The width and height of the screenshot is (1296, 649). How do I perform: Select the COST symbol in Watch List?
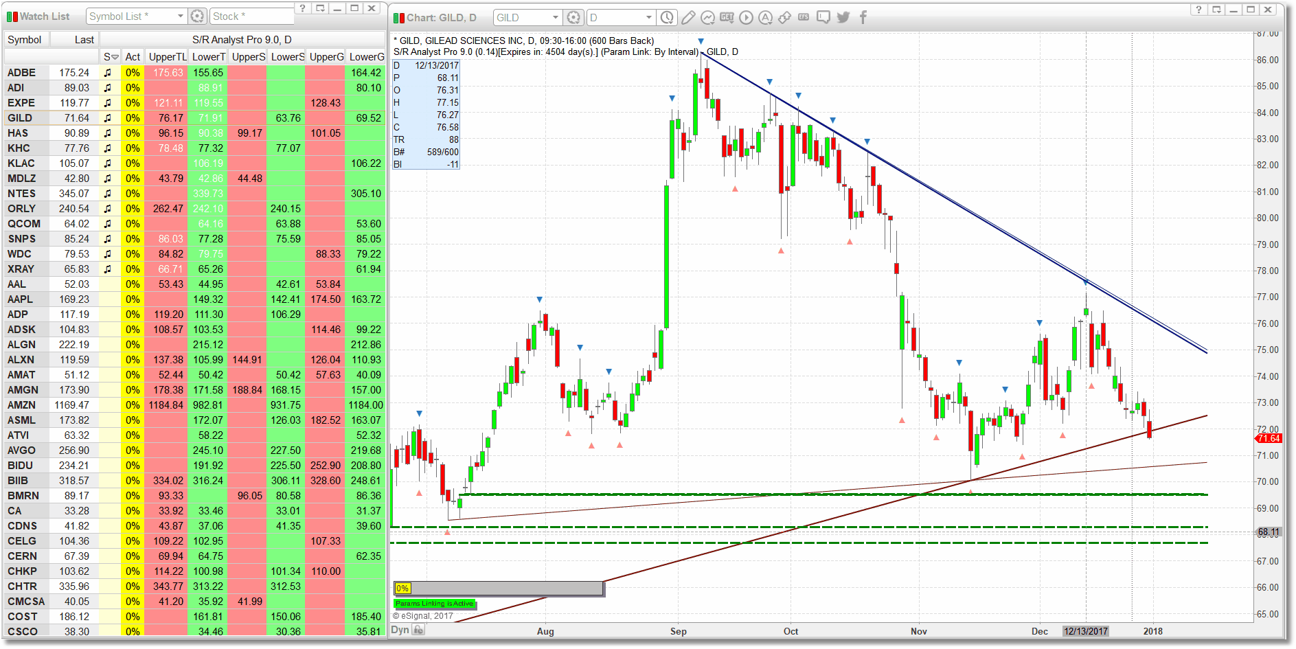click(x=23, y=616)
